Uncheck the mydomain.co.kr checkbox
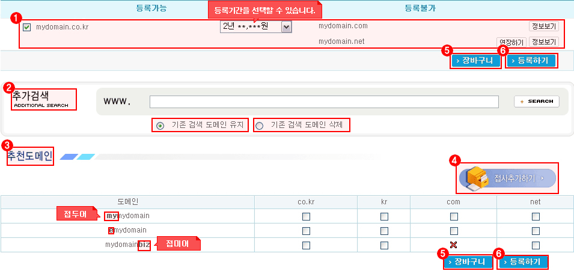This screenshot has height=271, width=574. tap(26, 27)
